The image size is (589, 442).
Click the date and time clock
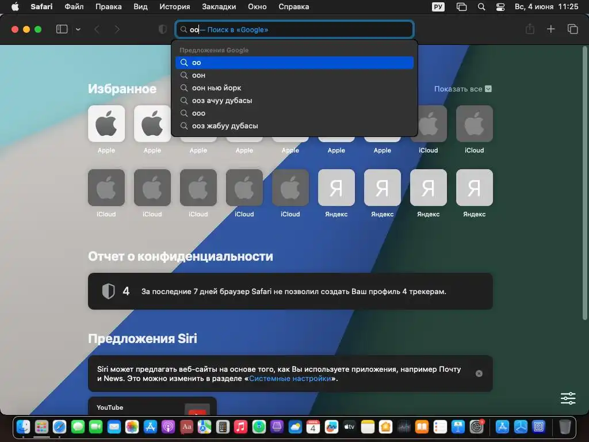pos(546,7)
